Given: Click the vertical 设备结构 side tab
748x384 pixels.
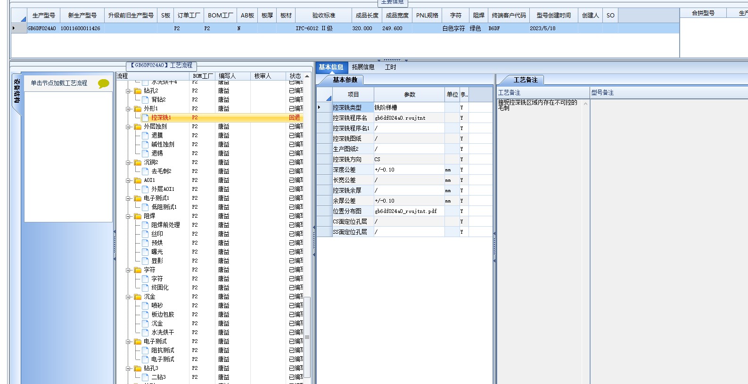Looking at the screenshot, I should (16, 92).
